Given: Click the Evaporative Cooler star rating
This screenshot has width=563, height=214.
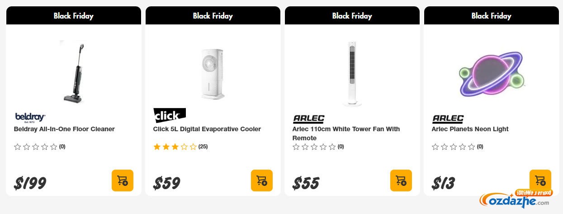Looking at the screenshot, I should coord(175,147).
